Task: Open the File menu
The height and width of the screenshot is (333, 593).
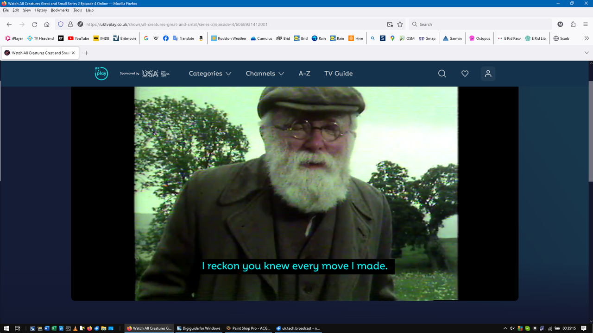Action: (x=6, y=10)
